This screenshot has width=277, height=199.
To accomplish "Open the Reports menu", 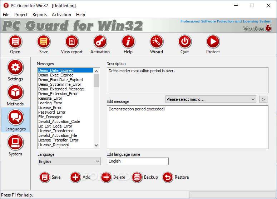I will (x=40, y=15).
